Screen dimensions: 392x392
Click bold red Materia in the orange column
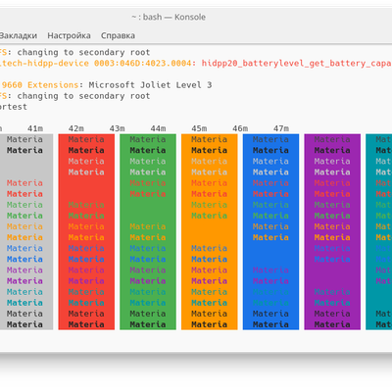(x=209, y=194)
